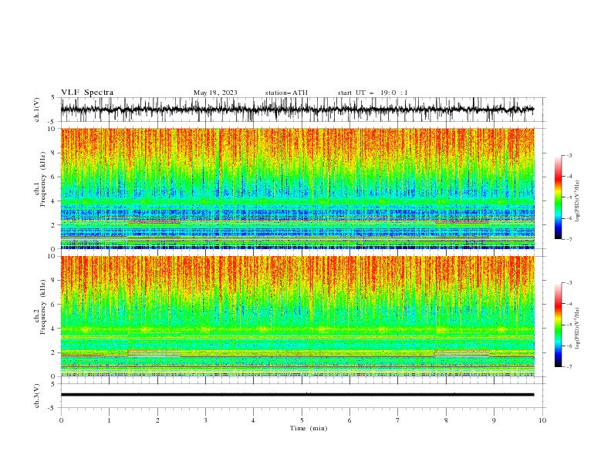Click the "10" tick on the time axis
The height and width of the screenshot is (472, 611).
click(542, 420)
